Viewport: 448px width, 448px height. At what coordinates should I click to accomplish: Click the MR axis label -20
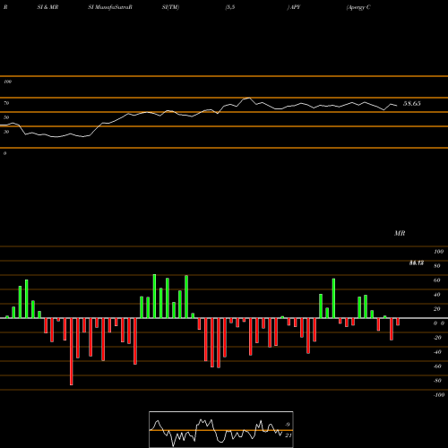[437, 338]
